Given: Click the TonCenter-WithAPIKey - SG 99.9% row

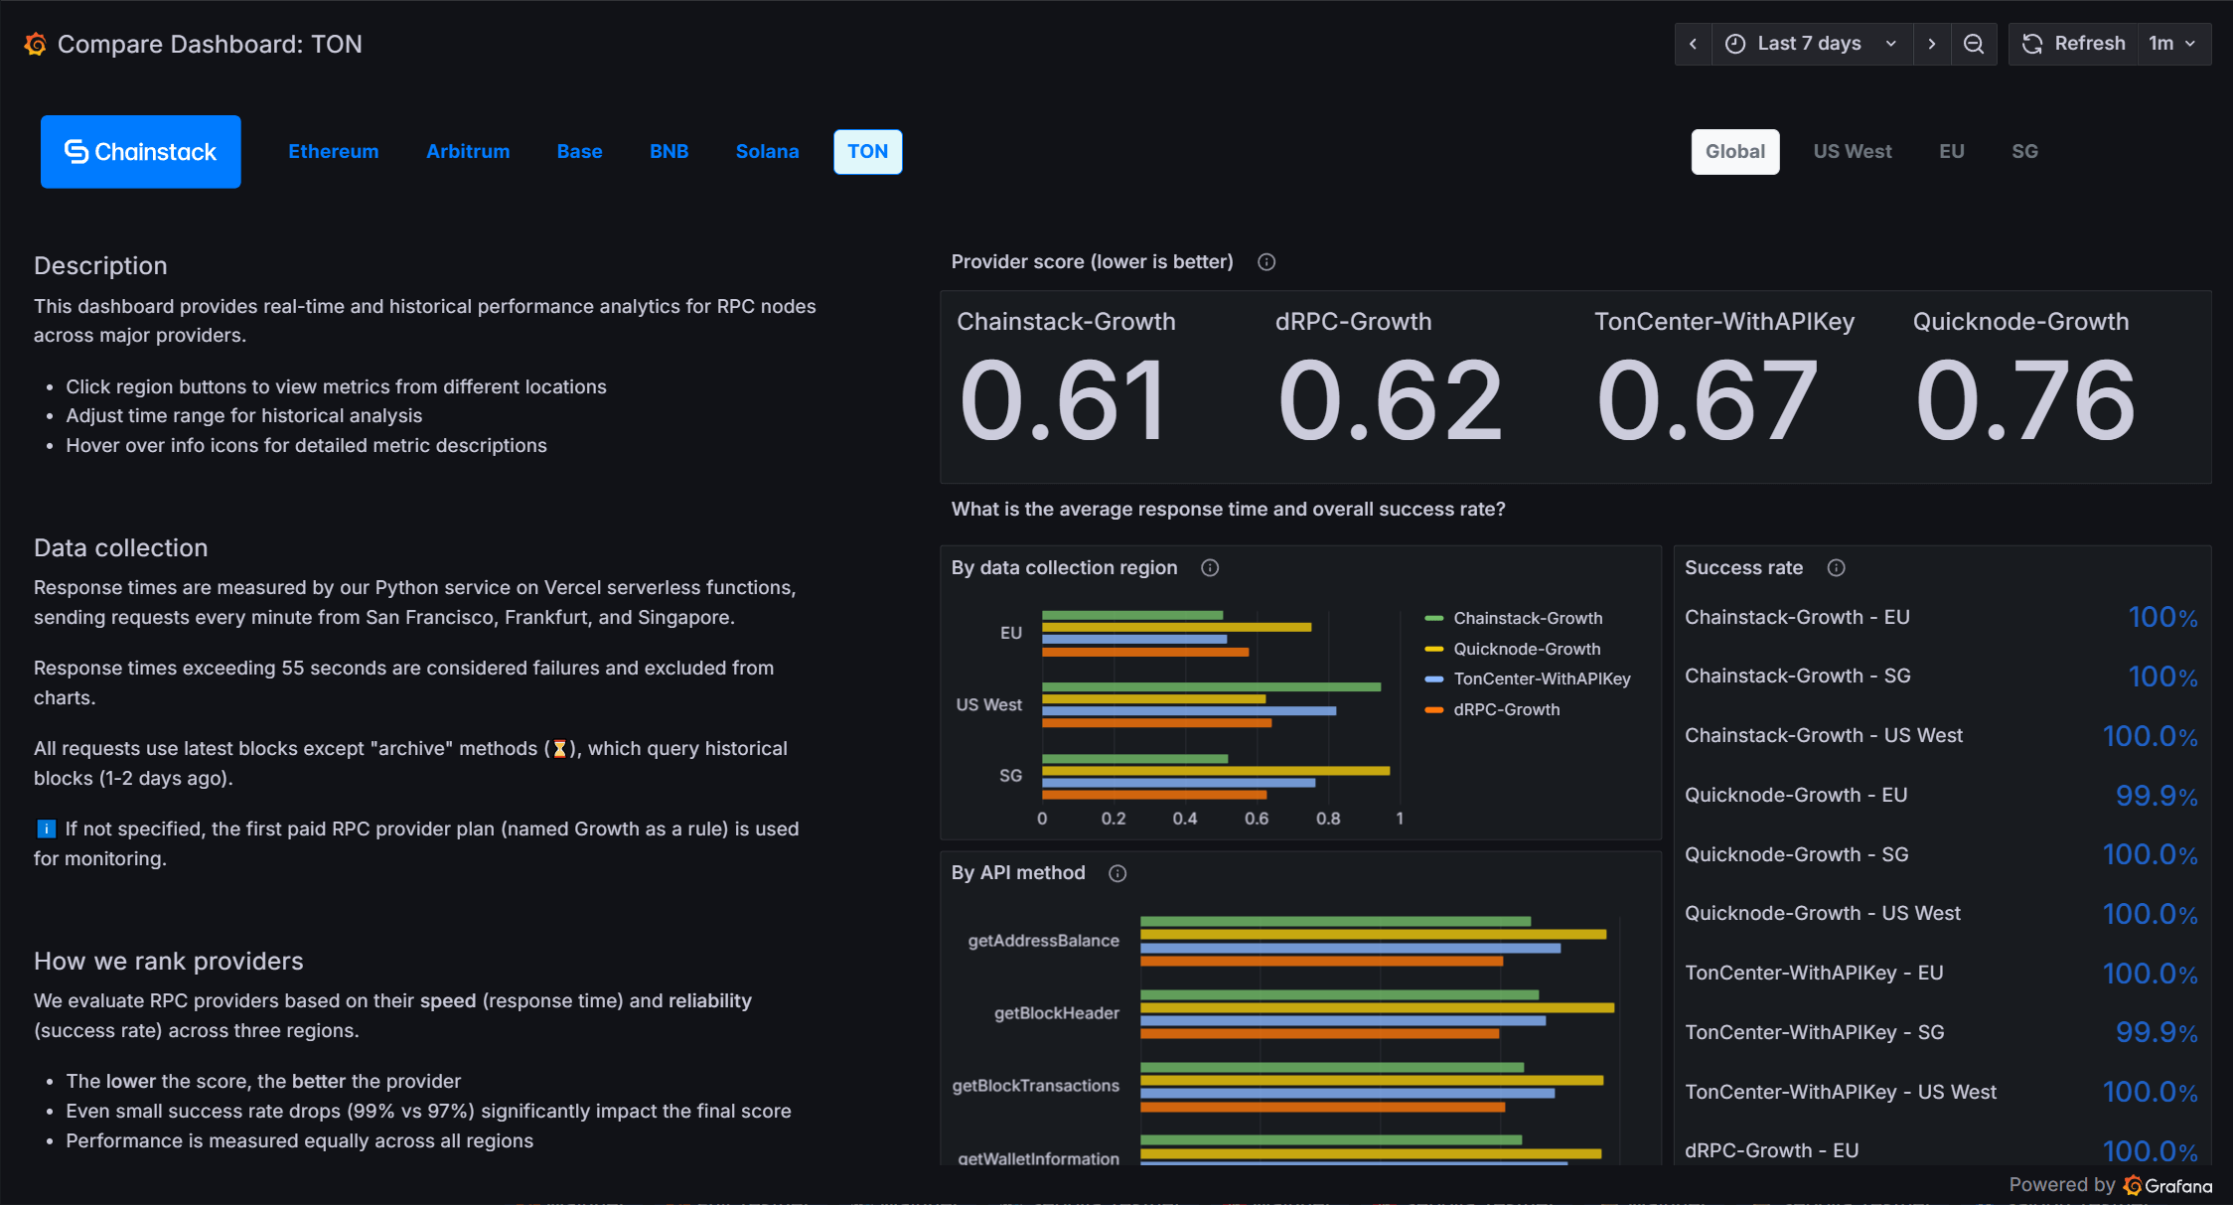Looking at the screenshot, I should [1942, 1032].
